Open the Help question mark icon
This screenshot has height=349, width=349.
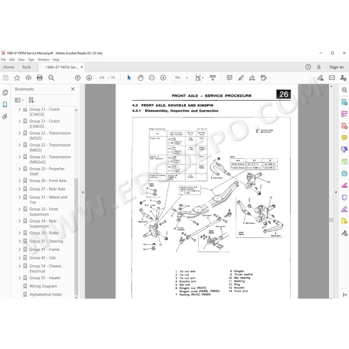tap(308, 67)
